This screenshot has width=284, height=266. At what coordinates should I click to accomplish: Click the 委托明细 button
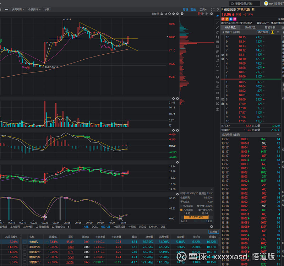pos(263,32)
